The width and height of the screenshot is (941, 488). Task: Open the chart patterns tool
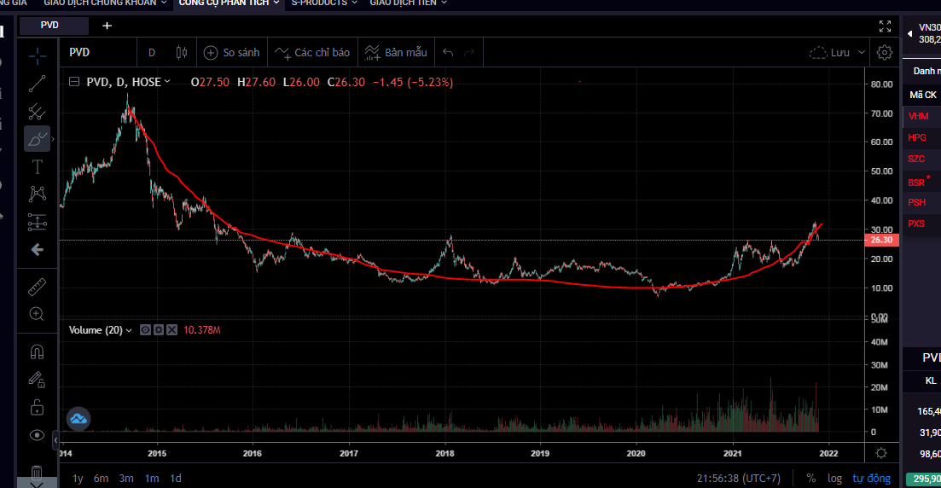click(37, 194)
